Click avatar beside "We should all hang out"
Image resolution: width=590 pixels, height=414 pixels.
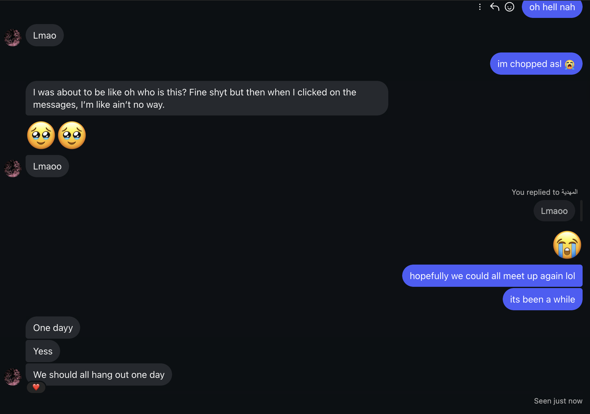coord(13,377)
